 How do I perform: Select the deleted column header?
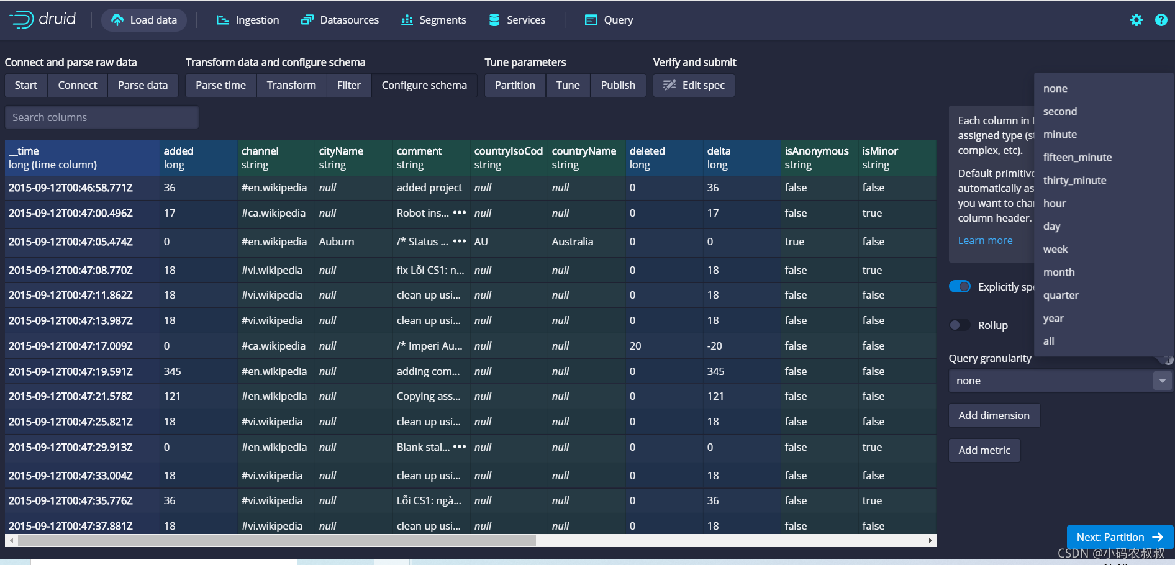665,158
